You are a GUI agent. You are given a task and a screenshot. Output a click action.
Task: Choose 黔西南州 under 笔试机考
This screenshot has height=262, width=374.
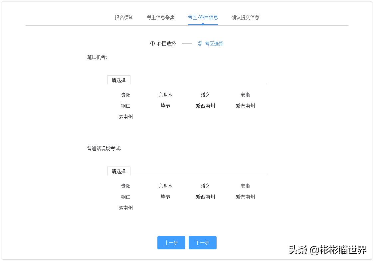pyautogui.click(x=205, y=106)
